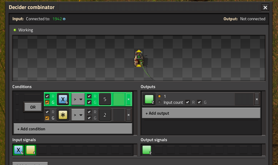Screen dimensions: 278x165
Task: Toggle red wire checkbox left of X signal
Action: click(47, 96)
